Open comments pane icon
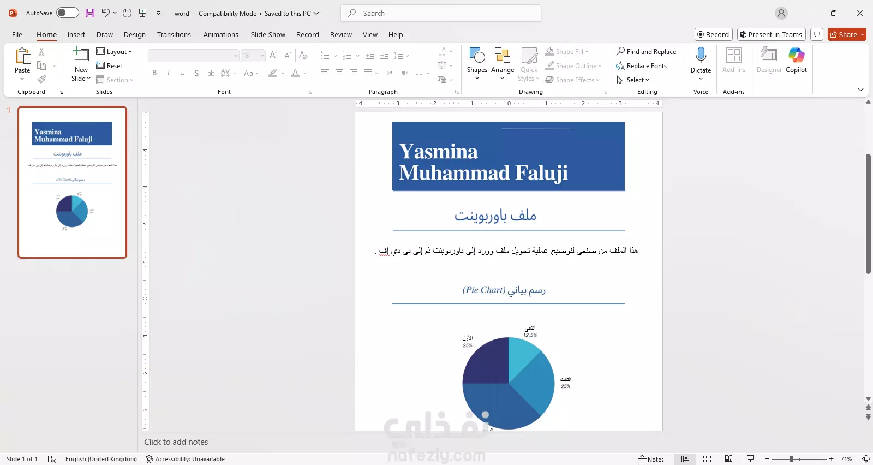Viewport: 873px width, 465px height. click(817, 34)
